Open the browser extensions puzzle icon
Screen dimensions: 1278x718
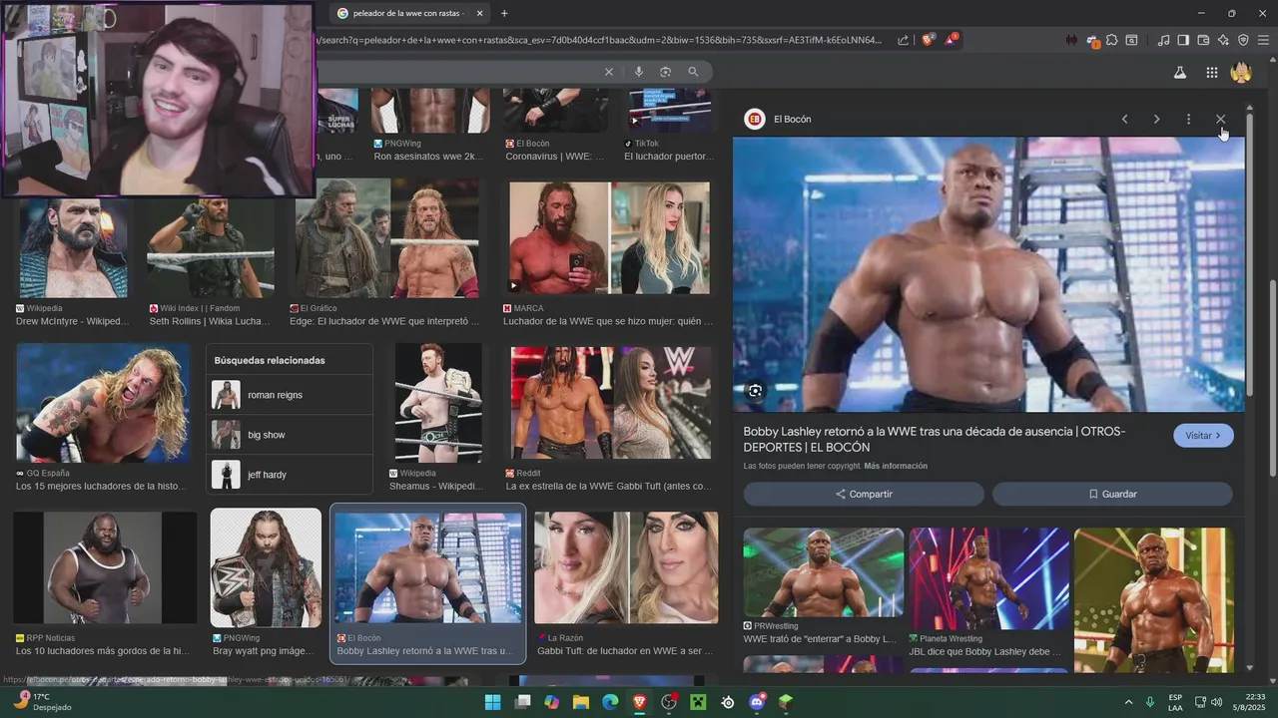pos(1111,40)
